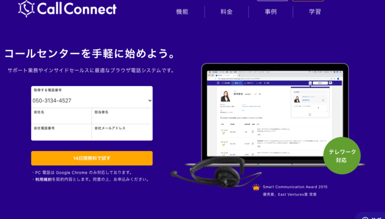Viewport: 385px width, 219px height.
Task: Focus the 担当者名 input field
Action: pos(122,116)
